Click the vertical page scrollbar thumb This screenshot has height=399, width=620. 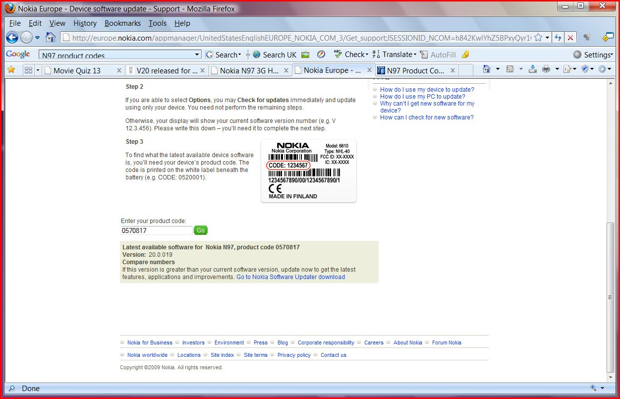pyautogui.click(x=611, y=297)
